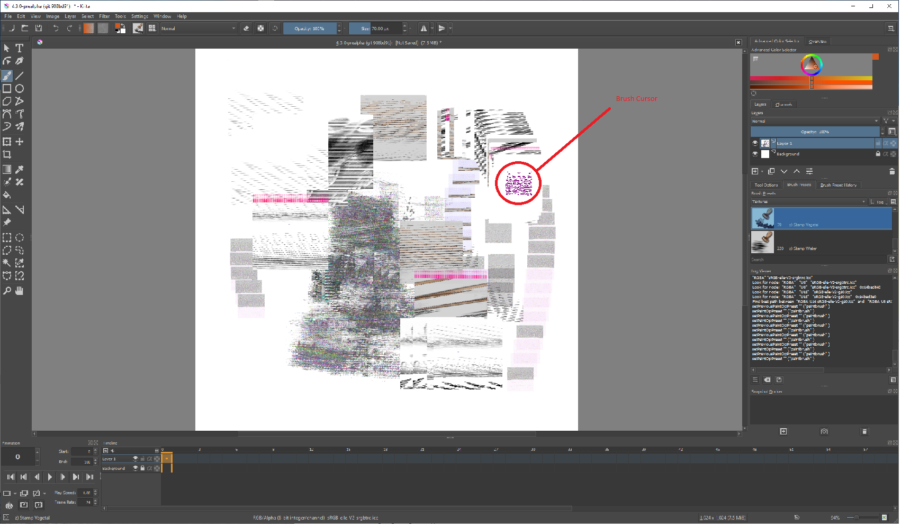Toggle eraser mode in the toolbar

[x=246, y=28]
